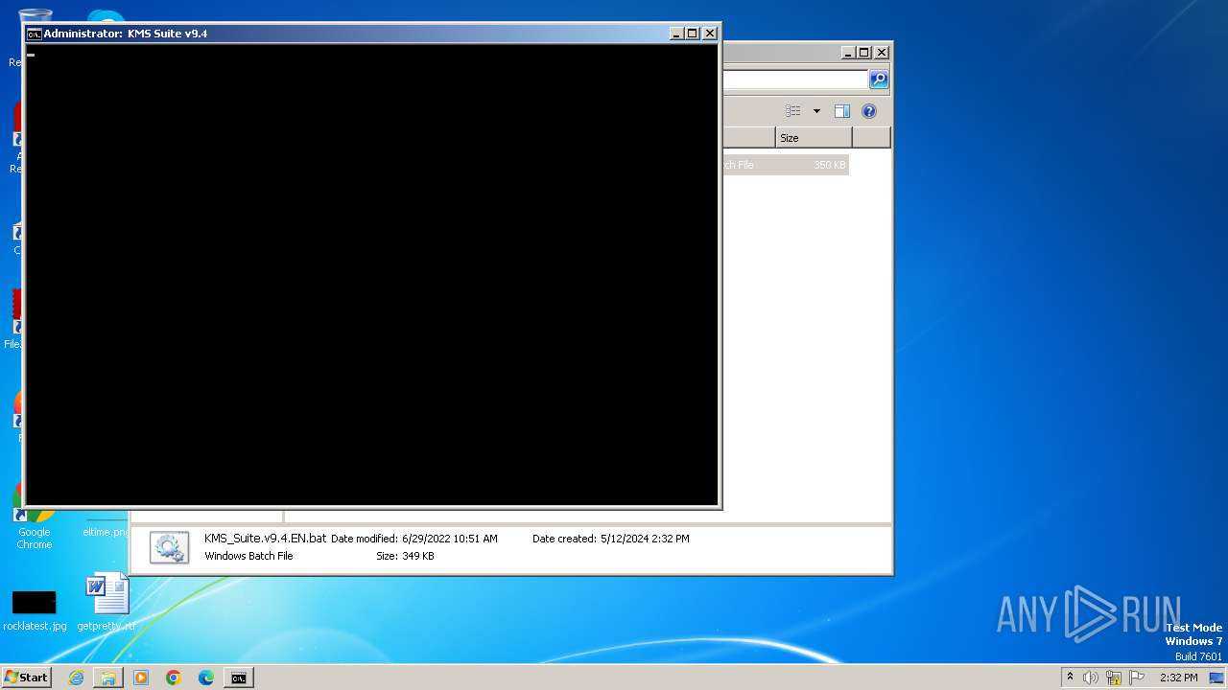Click the 2:32 PM system clock
Viewport: 1228px width, 690px height.
(1178, 678)
